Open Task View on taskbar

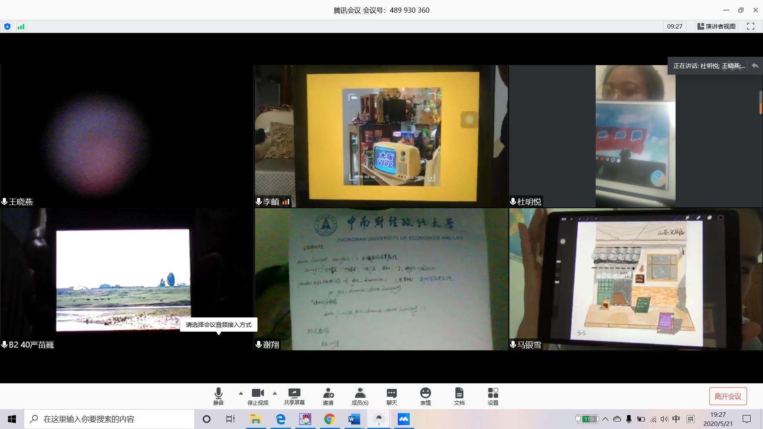pos(230,419)
